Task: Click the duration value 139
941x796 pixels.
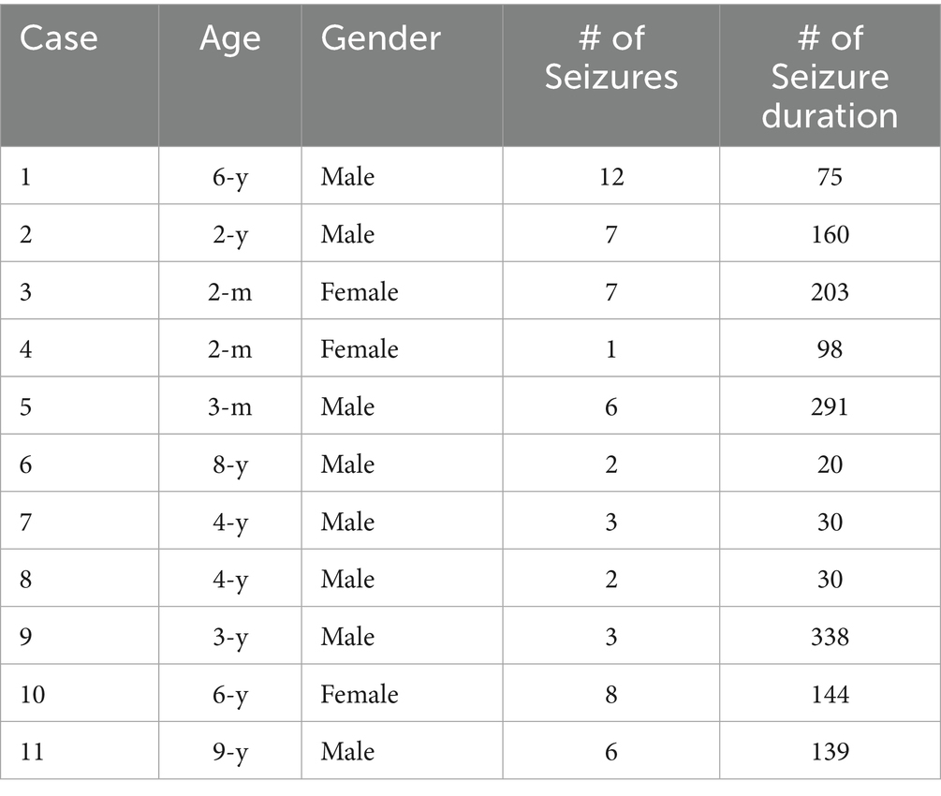Action: [x=830, y=752]
